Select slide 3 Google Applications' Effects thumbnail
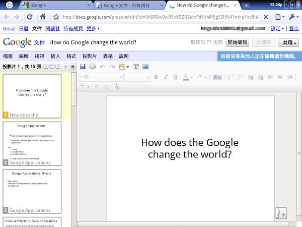 (x=32, y=191)
